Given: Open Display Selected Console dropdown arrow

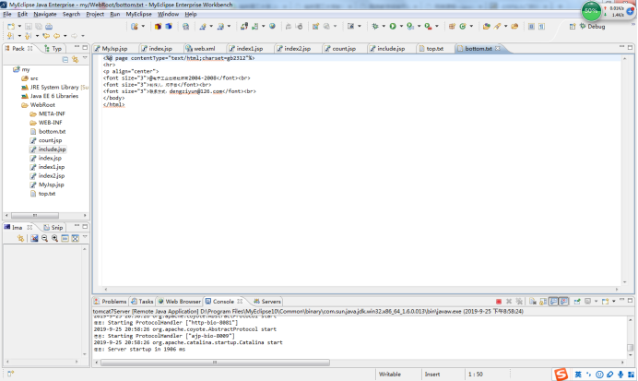Looking at the screenshot, I should tap(597, 302).
